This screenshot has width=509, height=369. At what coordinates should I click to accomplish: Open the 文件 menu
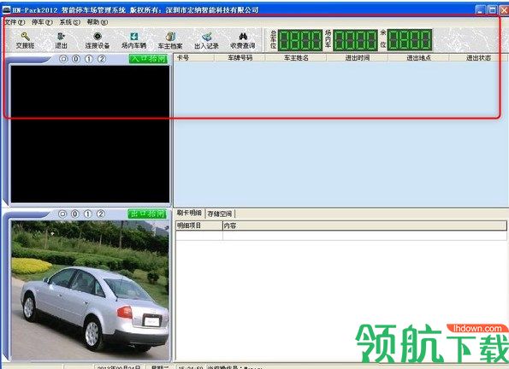tap(15, 22)
